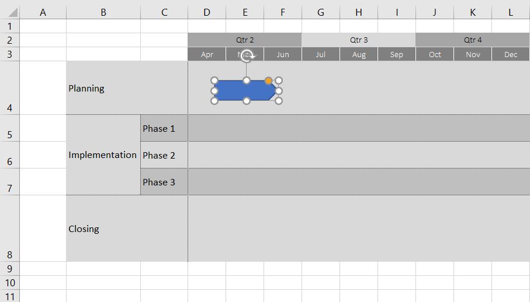Viewport: 530px width, 302px height.
Task: Select column B header
Action: point(103,12)
